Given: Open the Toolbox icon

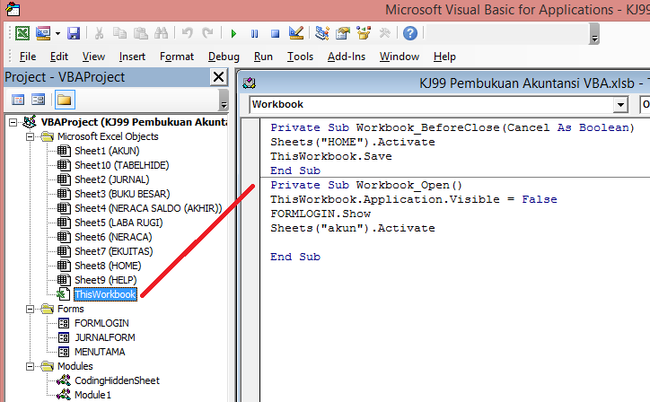Looking at the screenshot, I should [x=384, y=33].
